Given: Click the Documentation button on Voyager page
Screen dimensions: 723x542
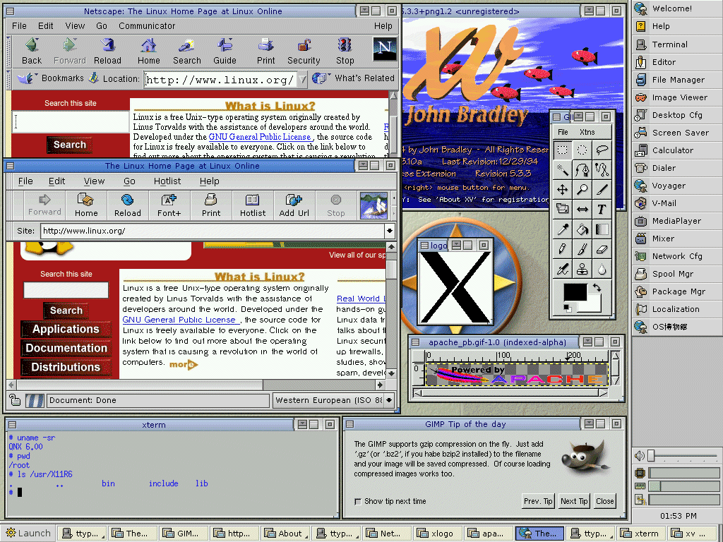Looking at the screenshot, I should click(66, 348).
